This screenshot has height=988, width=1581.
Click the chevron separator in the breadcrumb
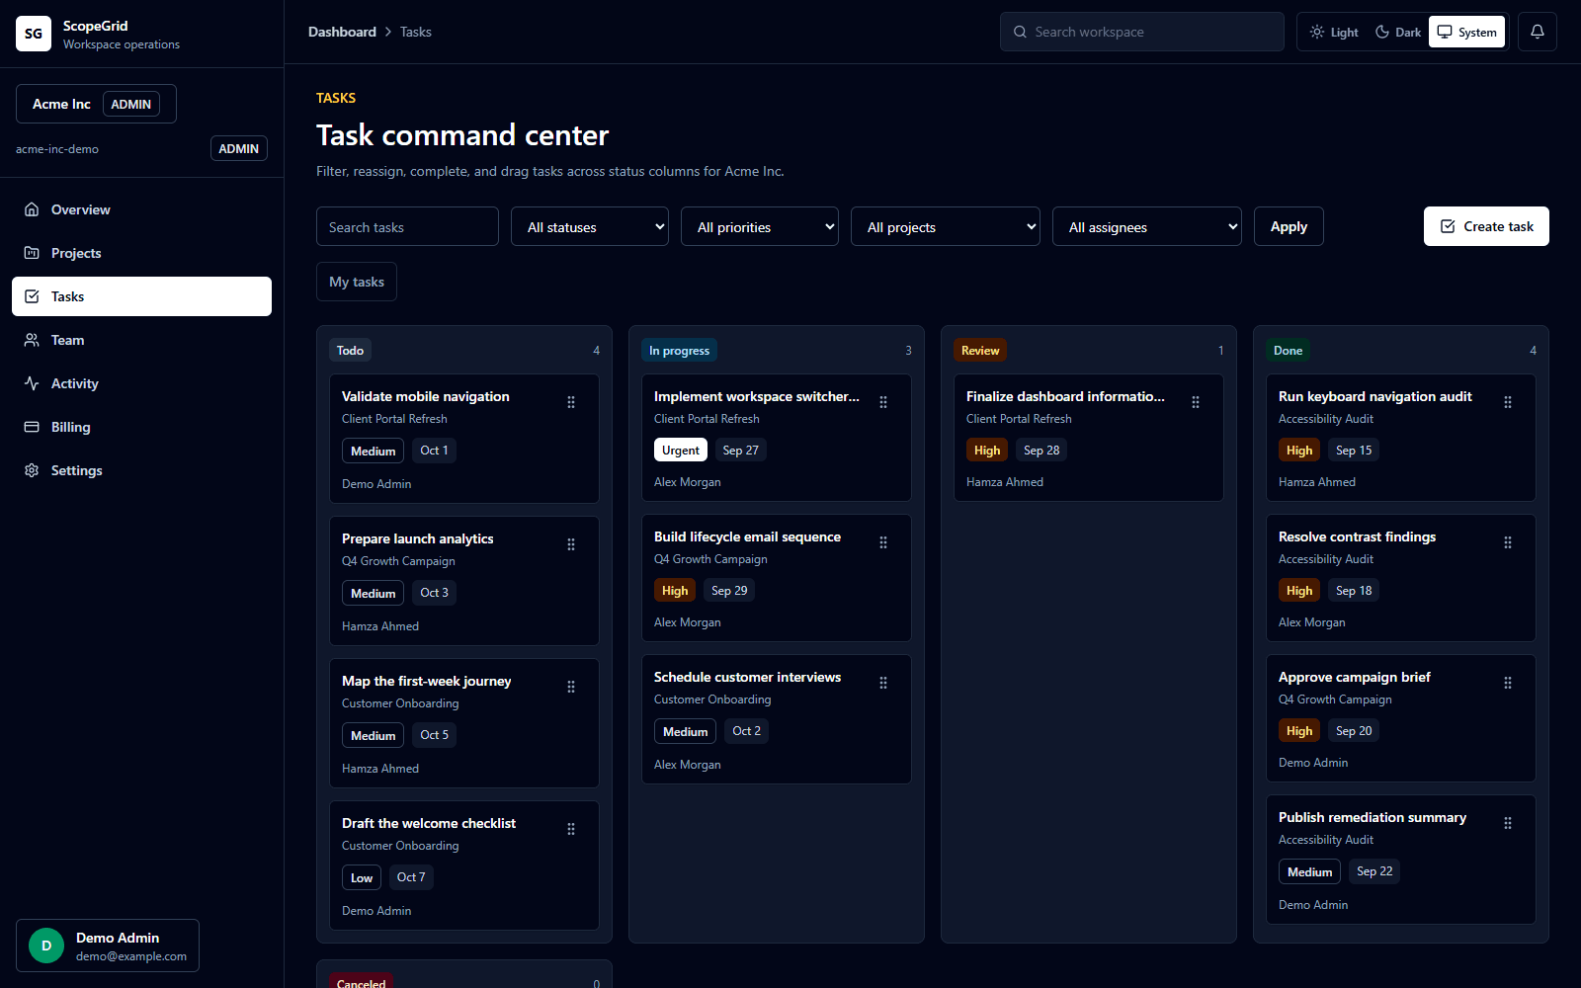(388, 32)
